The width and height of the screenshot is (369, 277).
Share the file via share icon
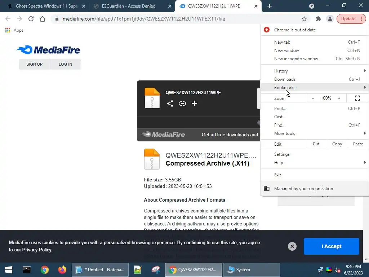[170, 104]
